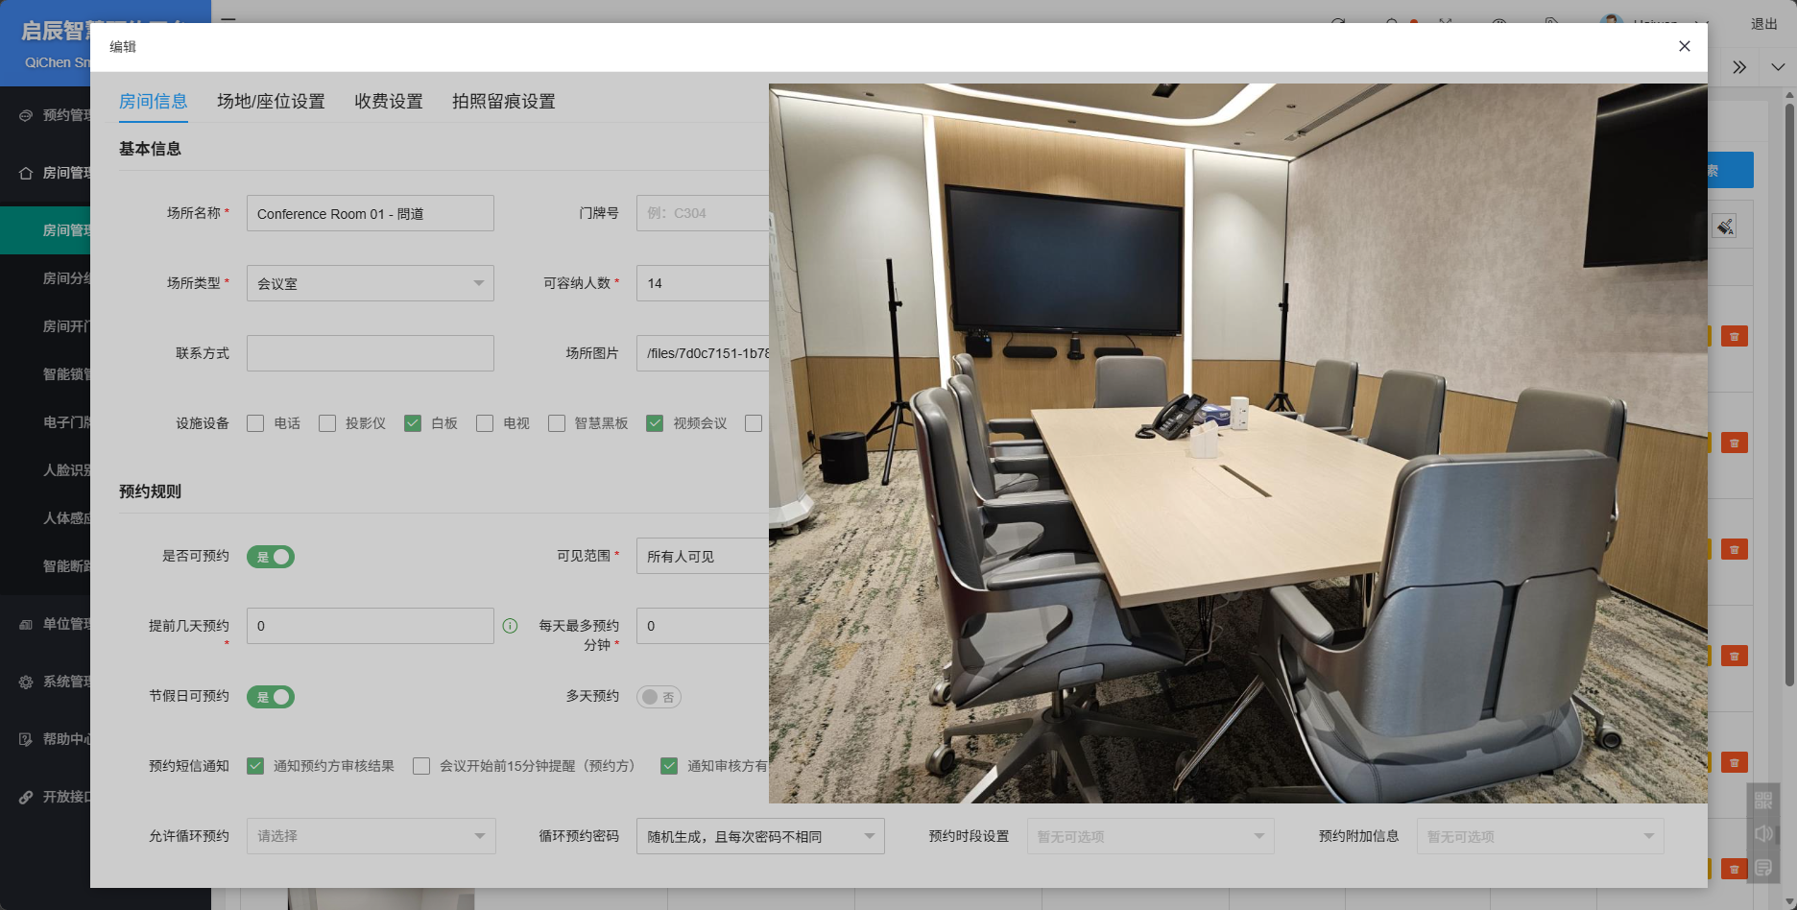Screen dimensions: 1797x910
Task: Expand the 允许循环预约 select box
Action: (x=371, y=836)
